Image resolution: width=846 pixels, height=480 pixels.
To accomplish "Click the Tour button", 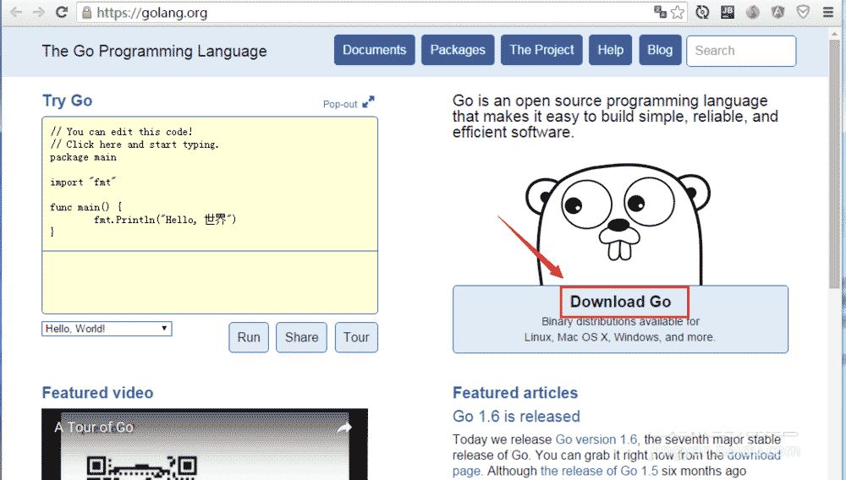I will (x=356, y=337).
